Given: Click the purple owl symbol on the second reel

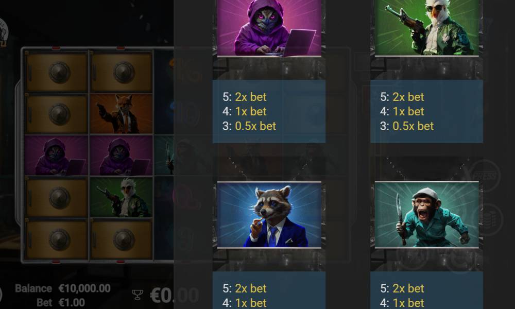Looking at the screenshot, I should 121,156.
